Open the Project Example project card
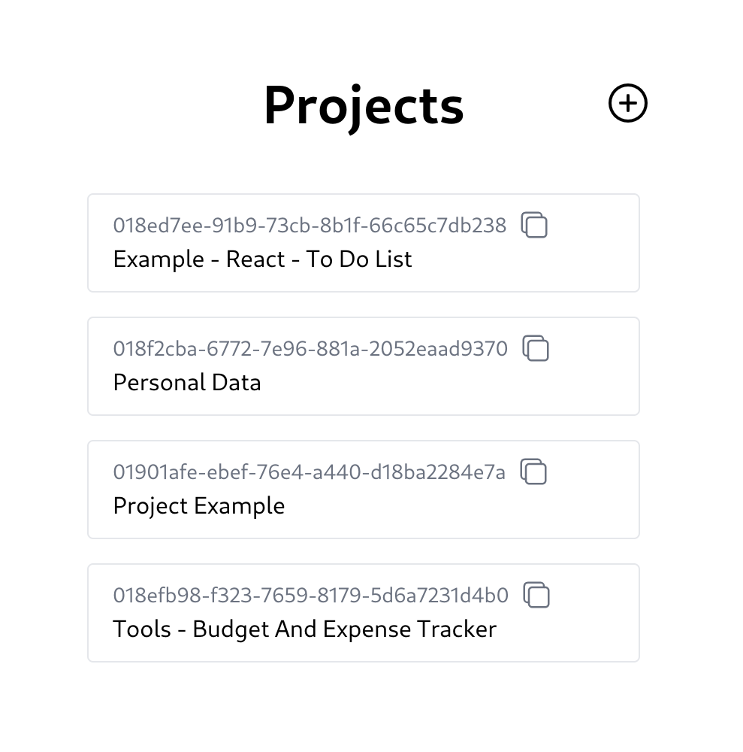 tap(198, 505)
